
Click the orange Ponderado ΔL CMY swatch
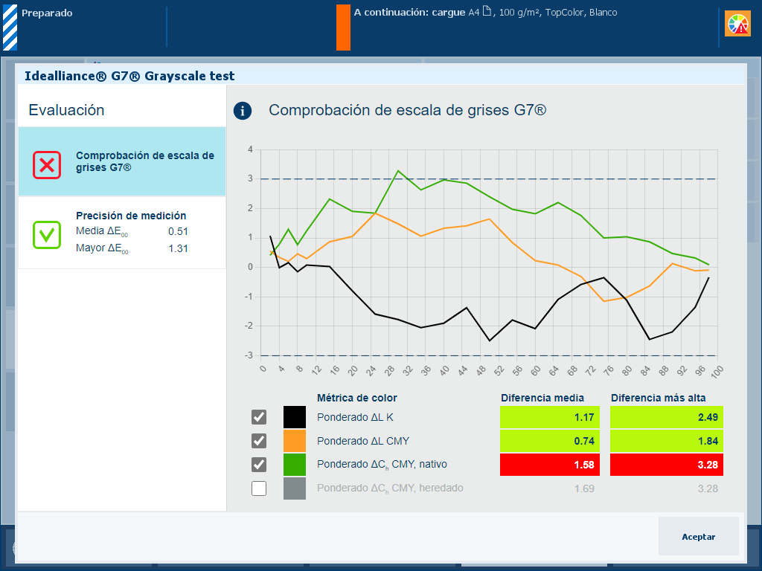click(x=295, y=441)
